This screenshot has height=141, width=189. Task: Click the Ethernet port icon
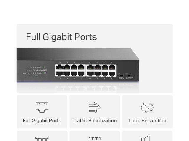click(x=42, y=107)
